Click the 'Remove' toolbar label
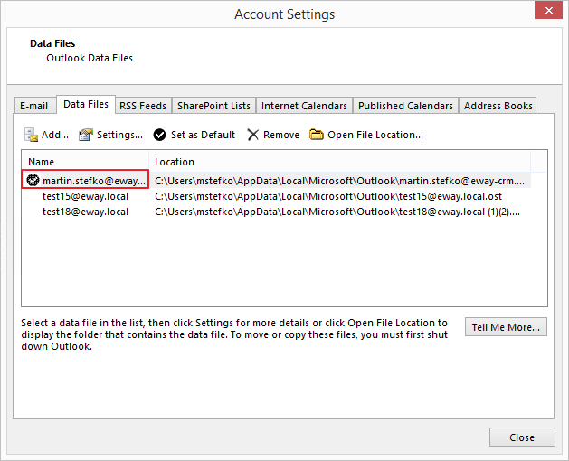Viewport: 569px width, 461px height. tap(281, 135)
